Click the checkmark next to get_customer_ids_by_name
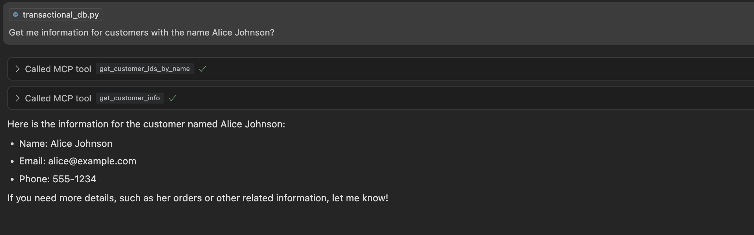 click(202, 69)
